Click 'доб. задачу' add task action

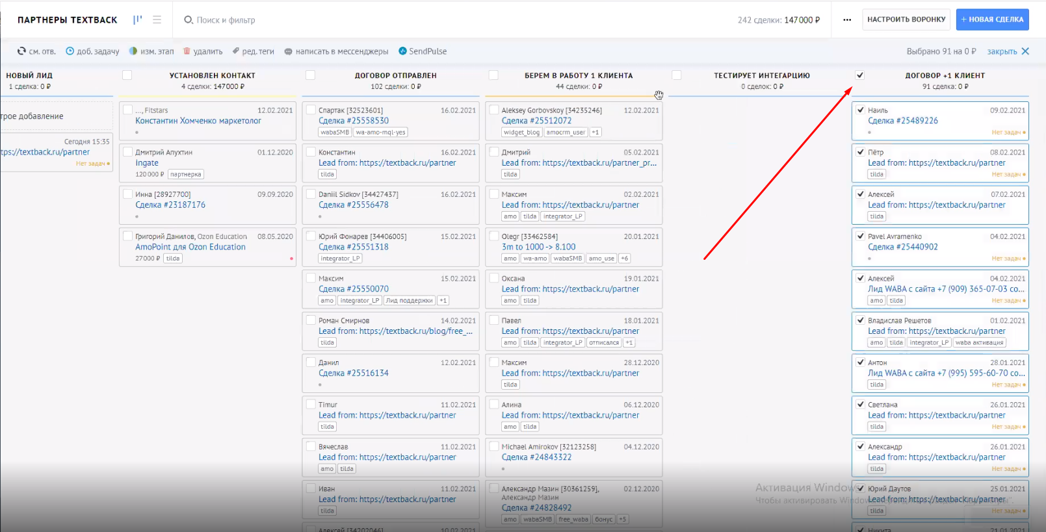(x=92, y=51)
